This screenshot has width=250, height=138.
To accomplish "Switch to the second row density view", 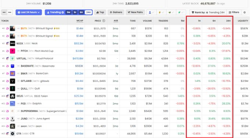I will [10, 12].
